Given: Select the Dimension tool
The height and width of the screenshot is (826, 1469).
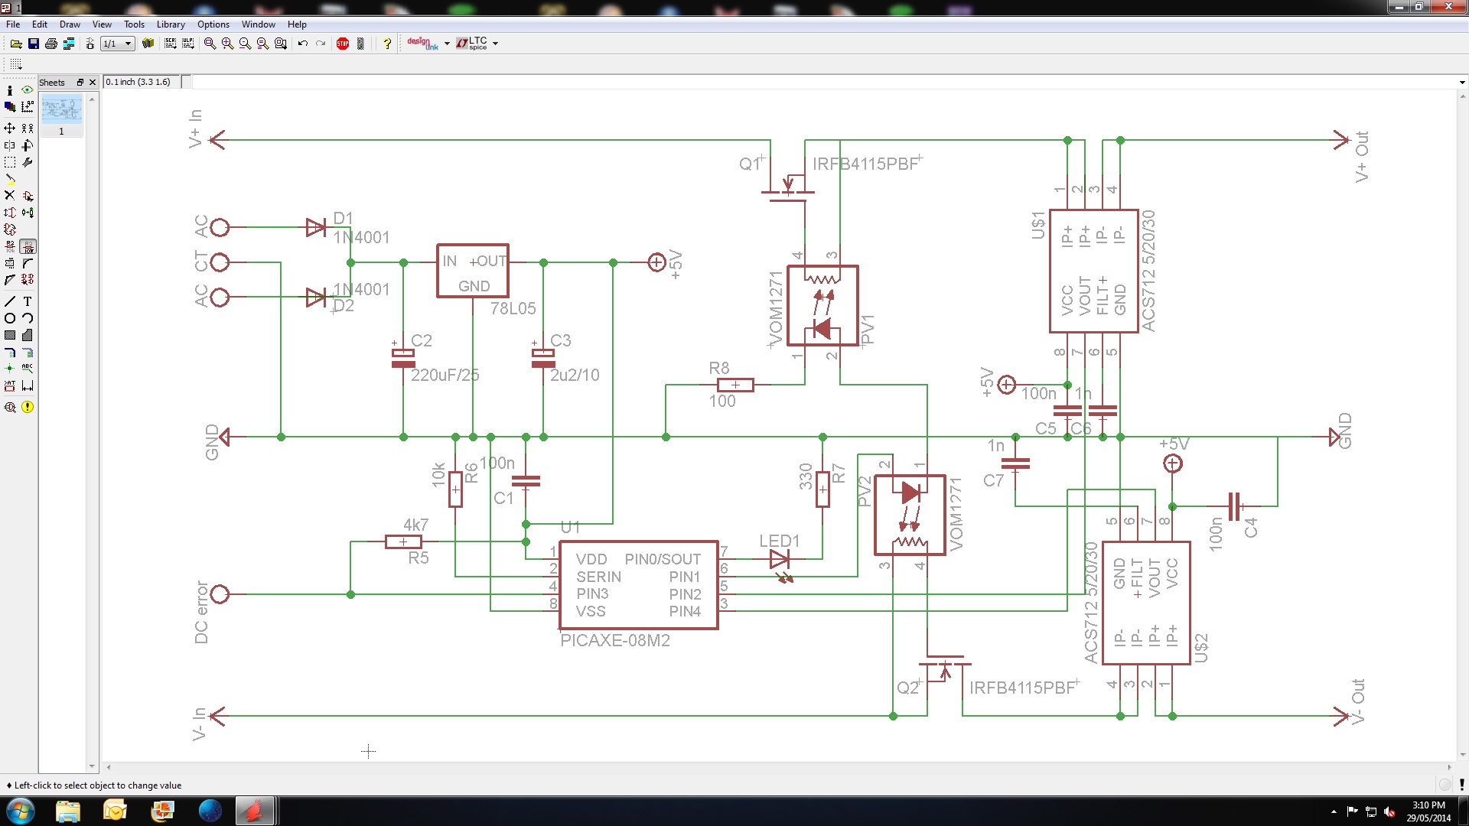Looking at the screenshot, I should (28, 385).
